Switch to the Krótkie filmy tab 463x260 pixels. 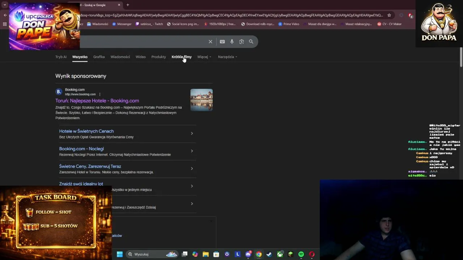pos(182,57)
